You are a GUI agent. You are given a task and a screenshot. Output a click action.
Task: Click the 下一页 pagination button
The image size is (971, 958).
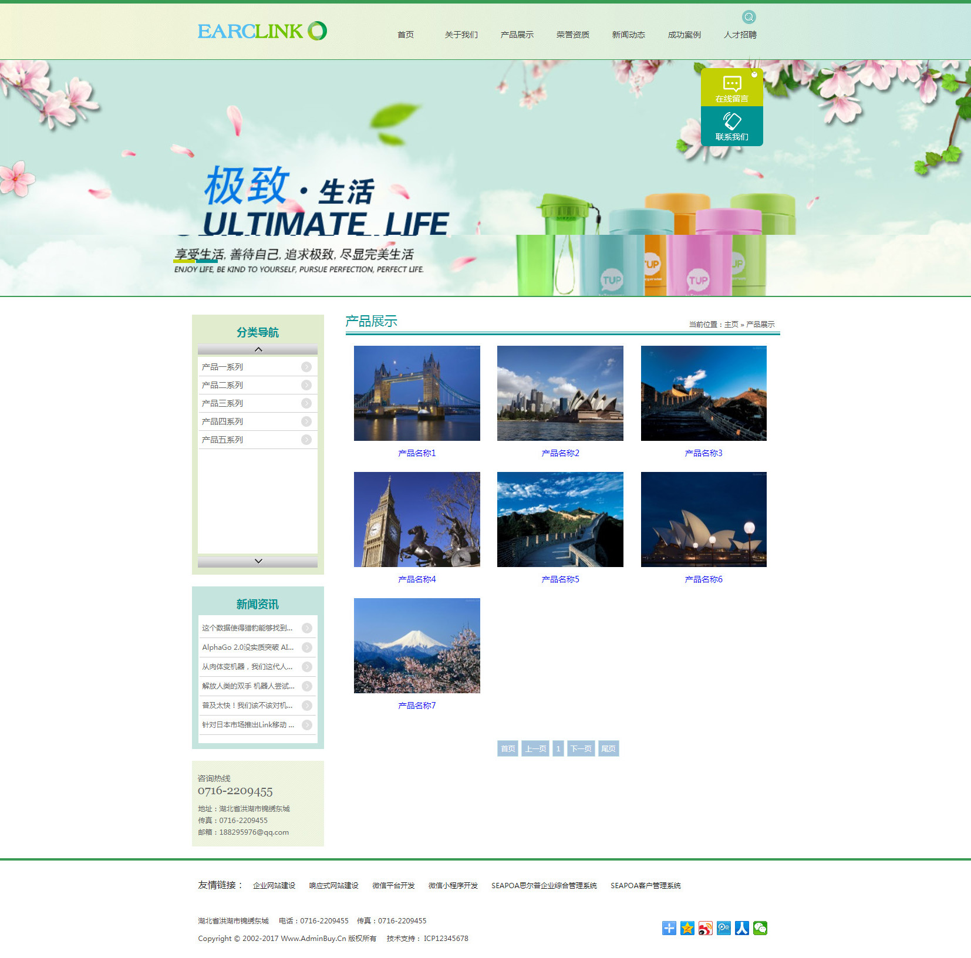(x=581, y=748)
